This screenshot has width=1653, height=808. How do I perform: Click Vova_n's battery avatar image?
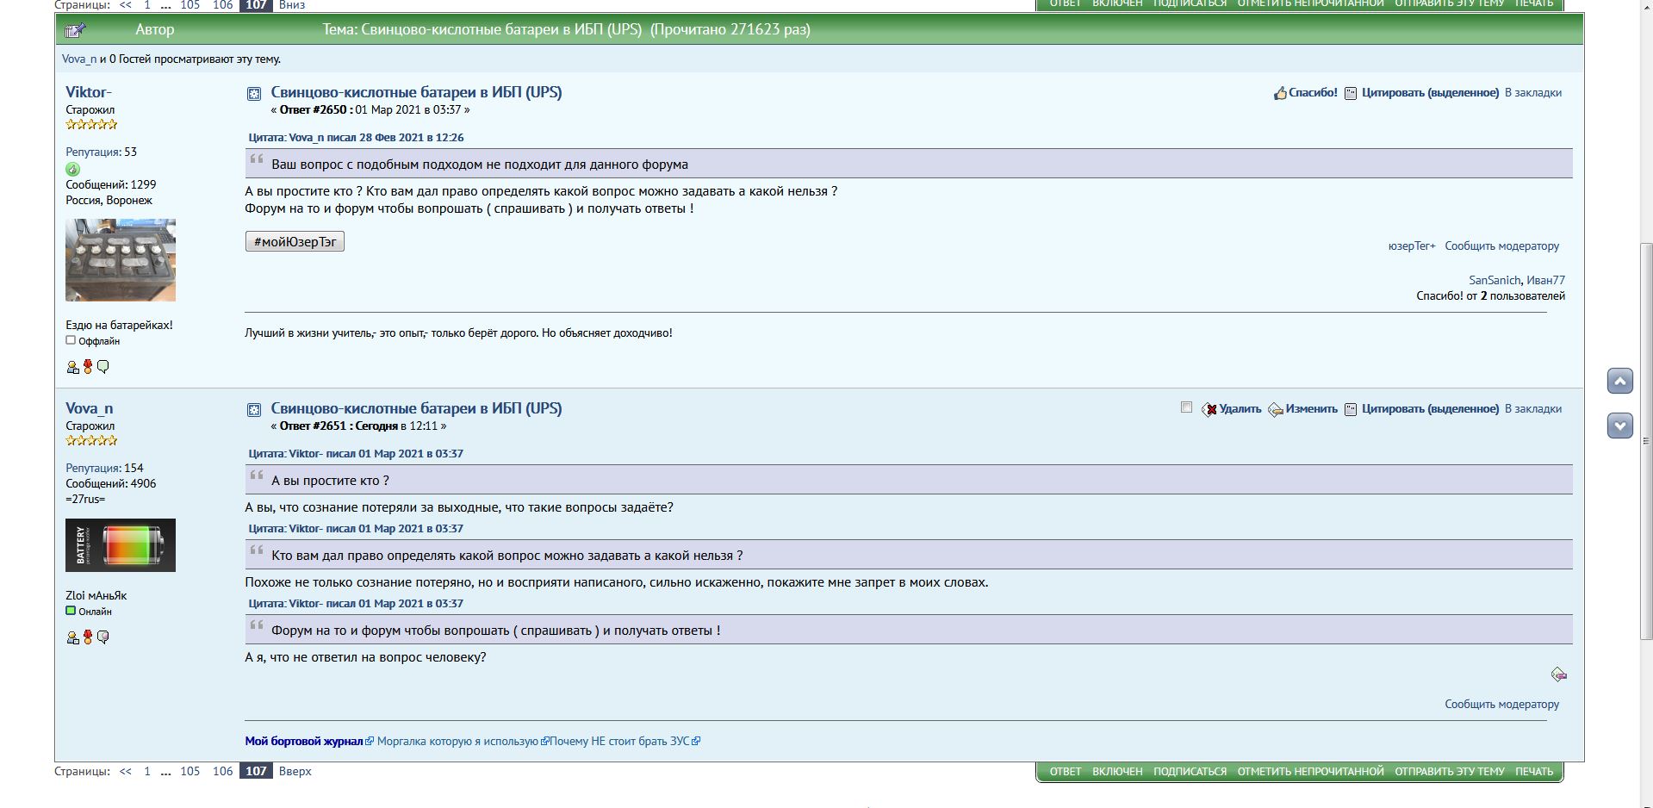[x=121, y=545]
